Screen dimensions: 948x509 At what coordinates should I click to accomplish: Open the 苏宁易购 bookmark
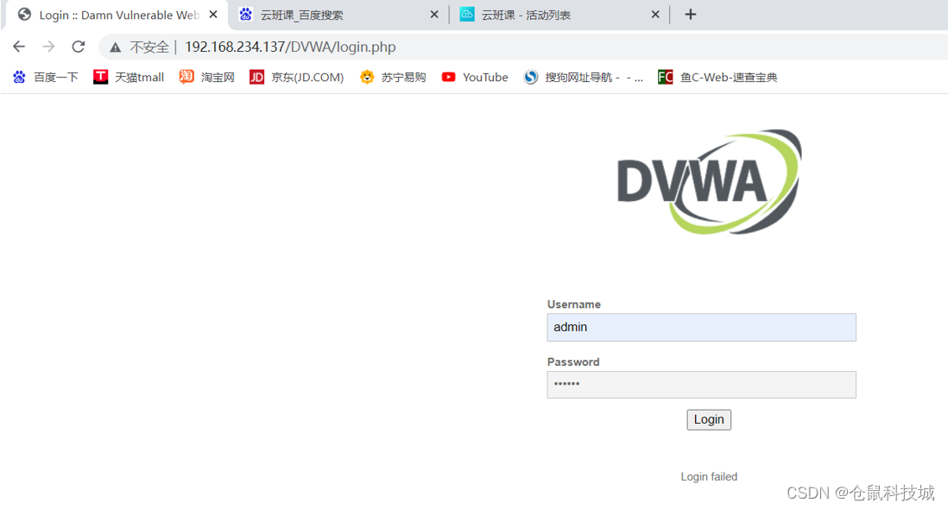click(393, 78)
